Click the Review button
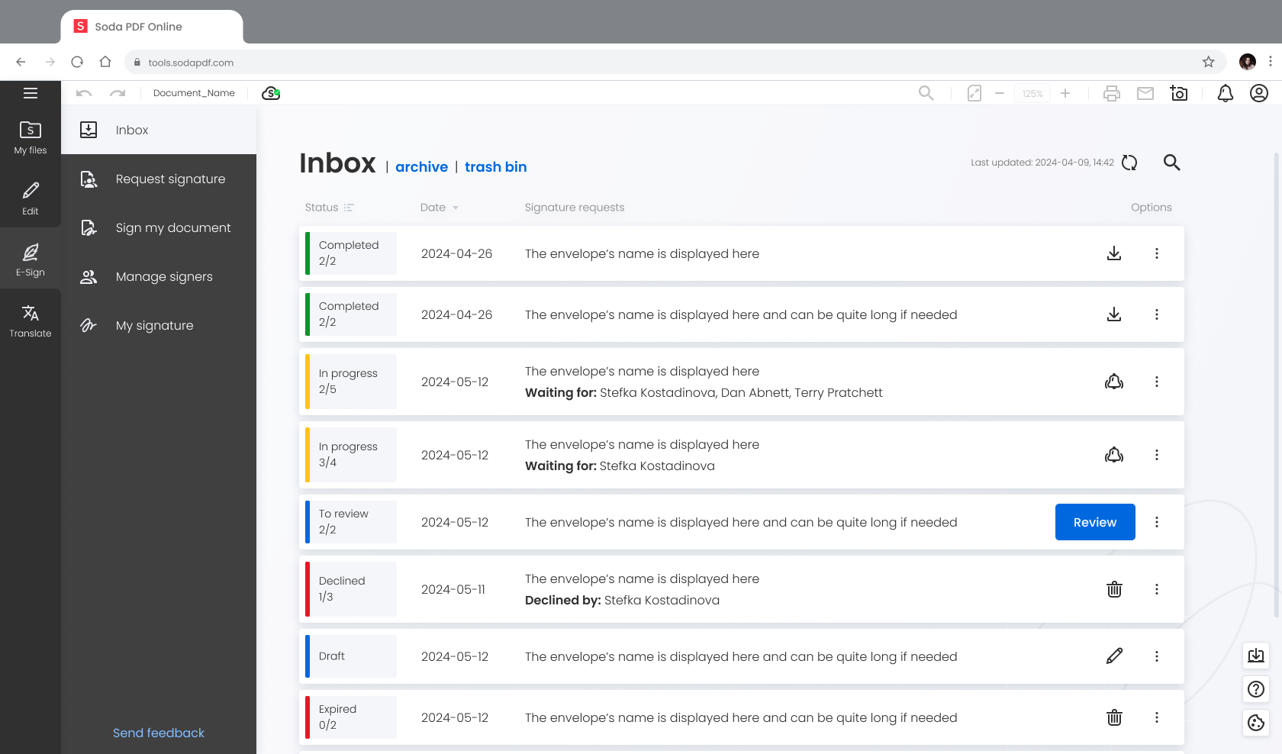 pos(1094,522)
